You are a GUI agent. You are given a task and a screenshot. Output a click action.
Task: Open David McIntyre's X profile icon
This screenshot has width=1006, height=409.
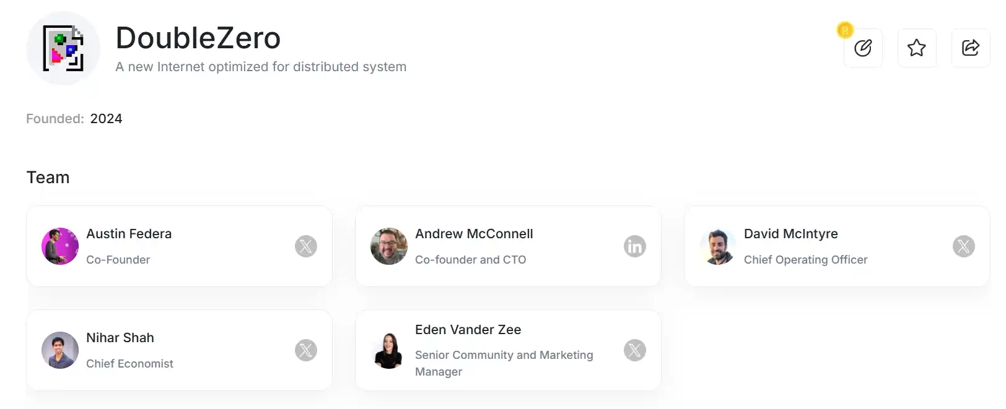tap(963, 246)
